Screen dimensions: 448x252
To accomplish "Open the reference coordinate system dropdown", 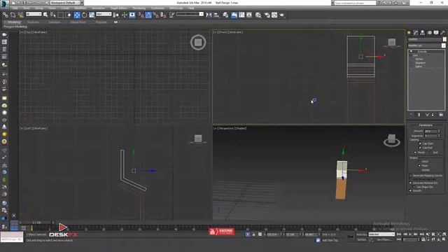I will pyautogui.click(x=104, y=14).
